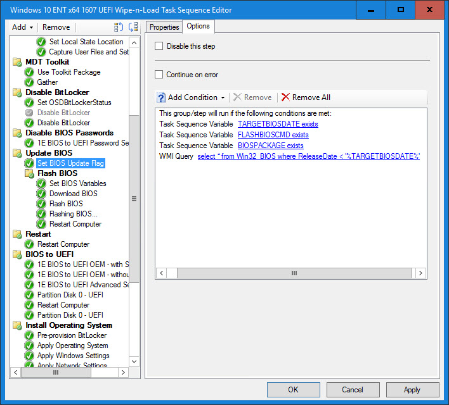The image size is (449, 405).
Task: Select the BIOS to UEFI group
Action: click(49, 254)
